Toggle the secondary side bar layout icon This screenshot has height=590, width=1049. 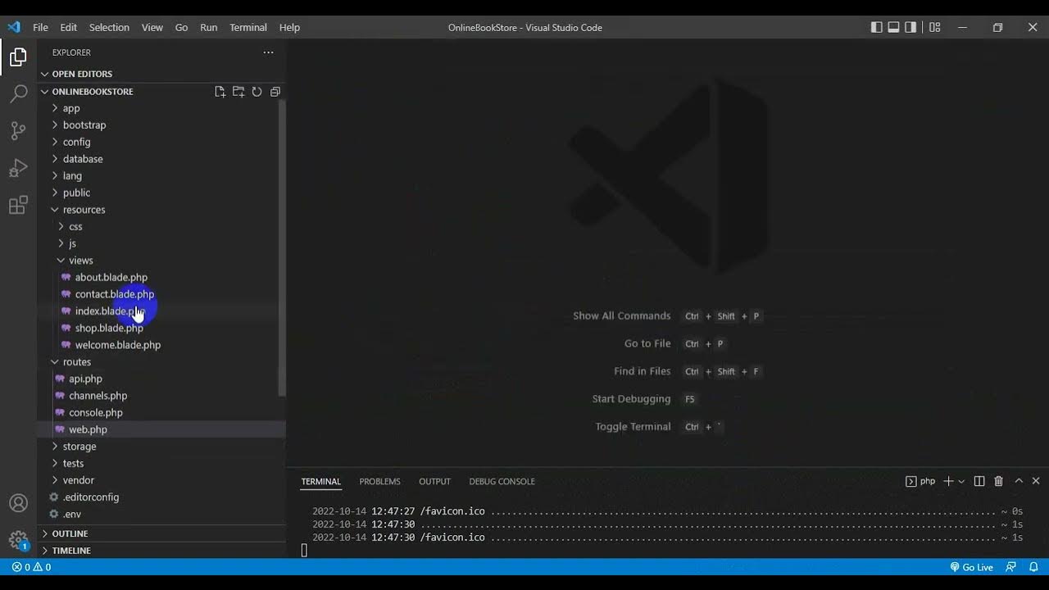point(910,27)
